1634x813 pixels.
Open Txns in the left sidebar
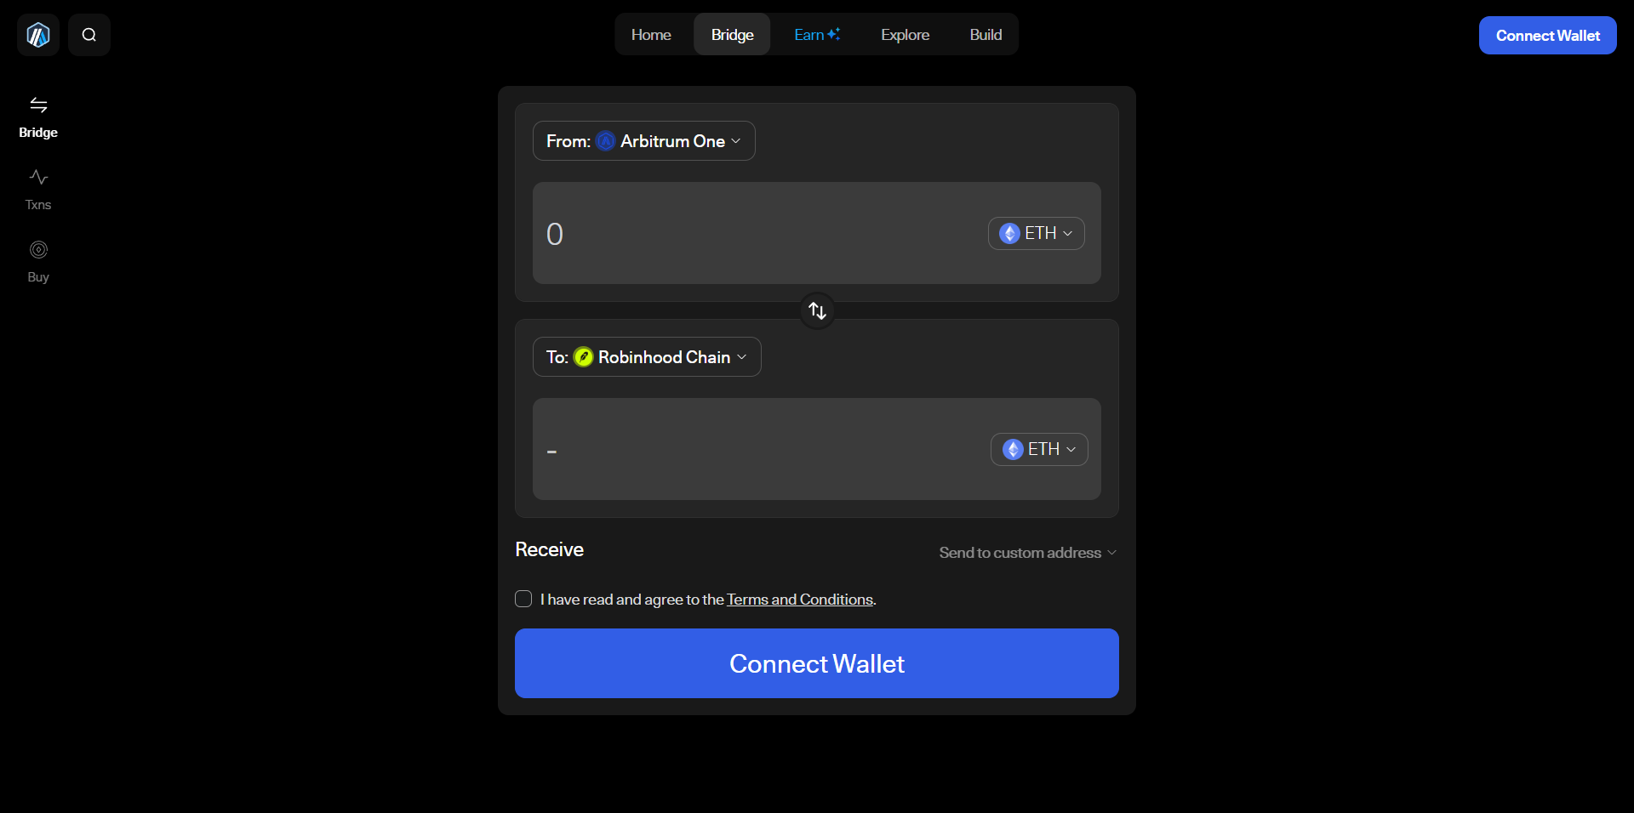38,190
